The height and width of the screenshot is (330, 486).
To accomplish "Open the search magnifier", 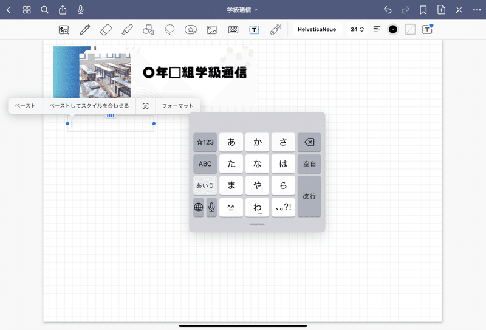I will (44, 10).
